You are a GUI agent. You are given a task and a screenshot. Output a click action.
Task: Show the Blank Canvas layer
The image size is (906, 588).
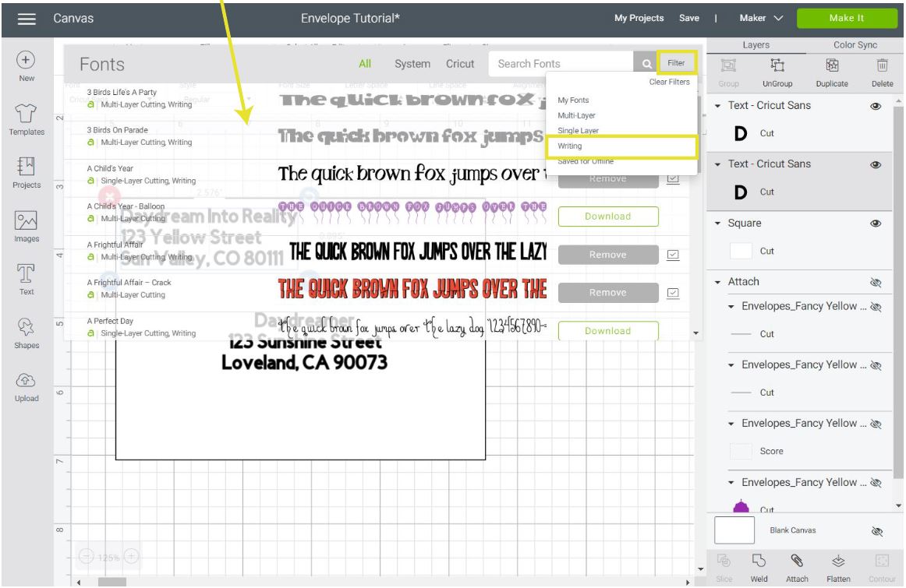tap(876, 531)
